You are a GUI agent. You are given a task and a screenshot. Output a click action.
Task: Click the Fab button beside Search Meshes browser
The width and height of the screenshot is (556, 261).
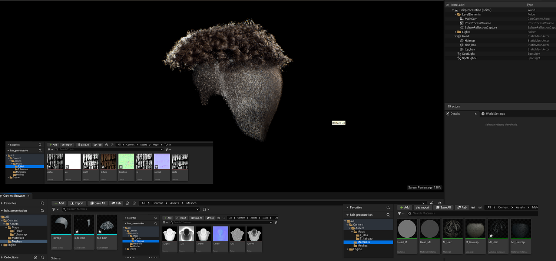pyautogui.click(x=116, y=203)
